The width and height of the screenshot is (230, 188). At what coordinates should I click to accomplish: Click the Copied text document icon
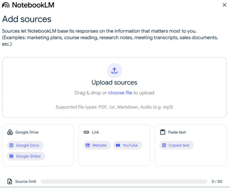point(164,145)
